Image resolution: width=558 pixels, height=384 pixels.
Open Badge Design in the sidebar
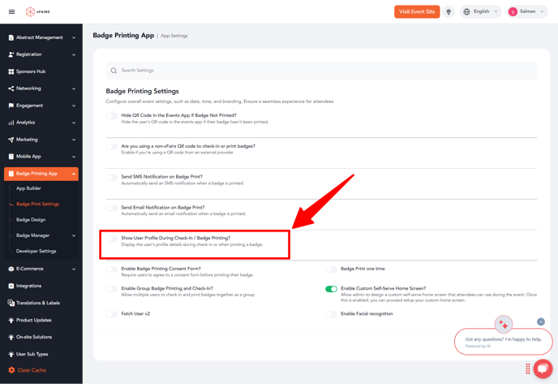(31, 220)
